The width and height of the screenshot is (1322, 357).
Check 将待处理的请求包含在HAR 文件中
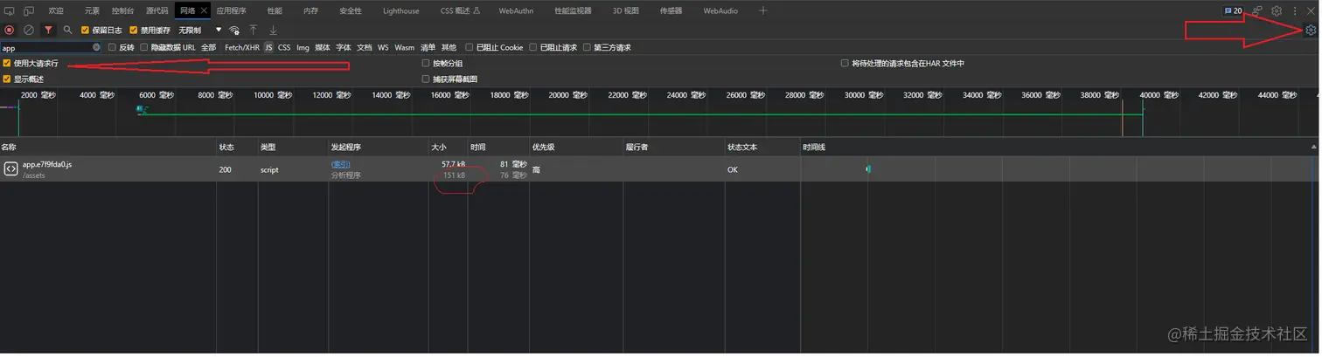click(845, 64)
